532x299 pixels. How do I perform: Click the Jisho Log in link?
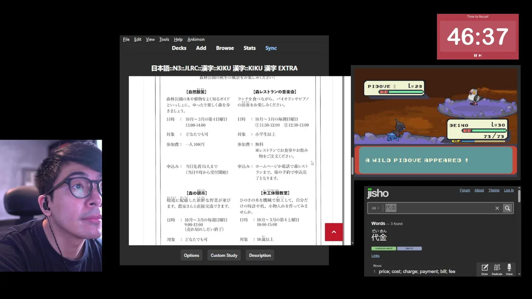tap(509, 190)
